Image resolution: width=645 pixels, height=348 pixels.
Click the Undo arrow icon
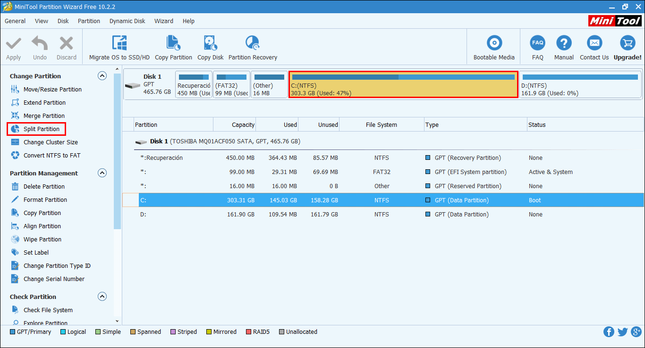click(x=40, y=44)
